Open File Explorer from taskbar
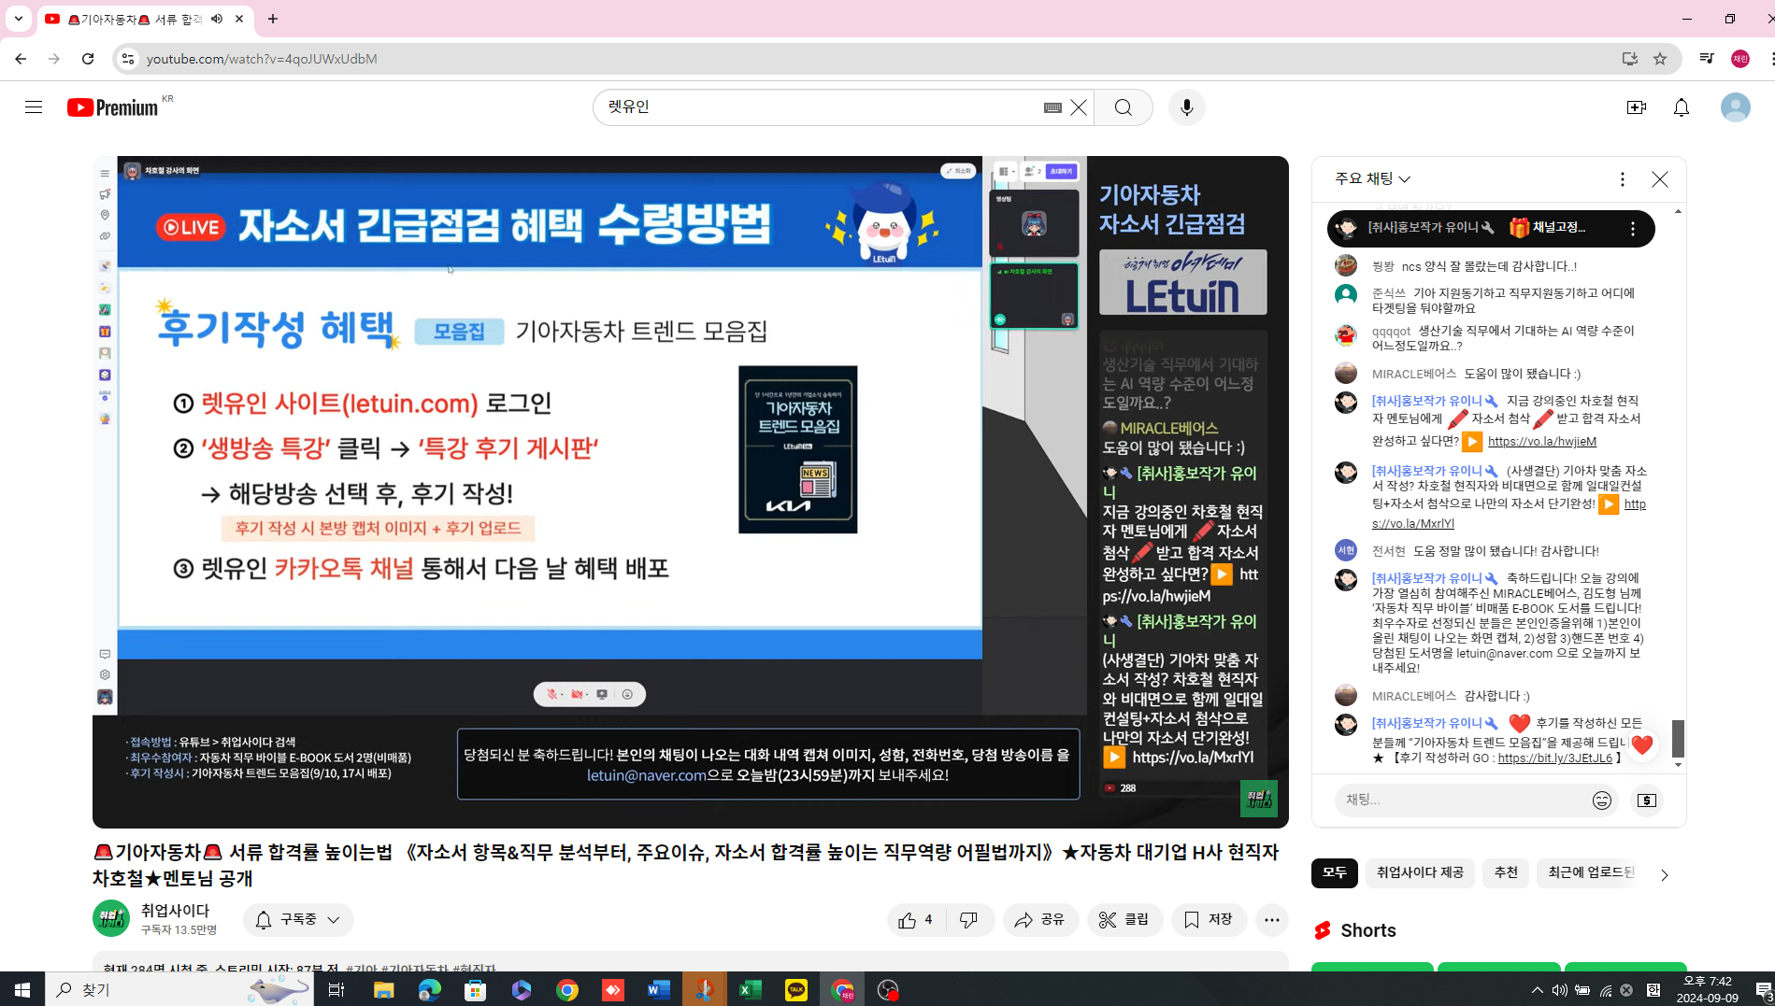The image size is (1775, 1006). [383, 989]
